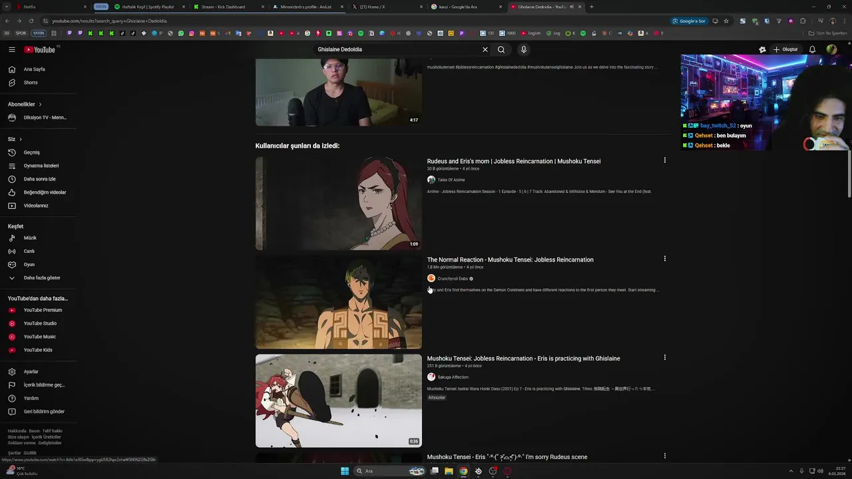Click the Hakkında footer link
This screenshot has width=852, height=479.
[x=17, y=431]
